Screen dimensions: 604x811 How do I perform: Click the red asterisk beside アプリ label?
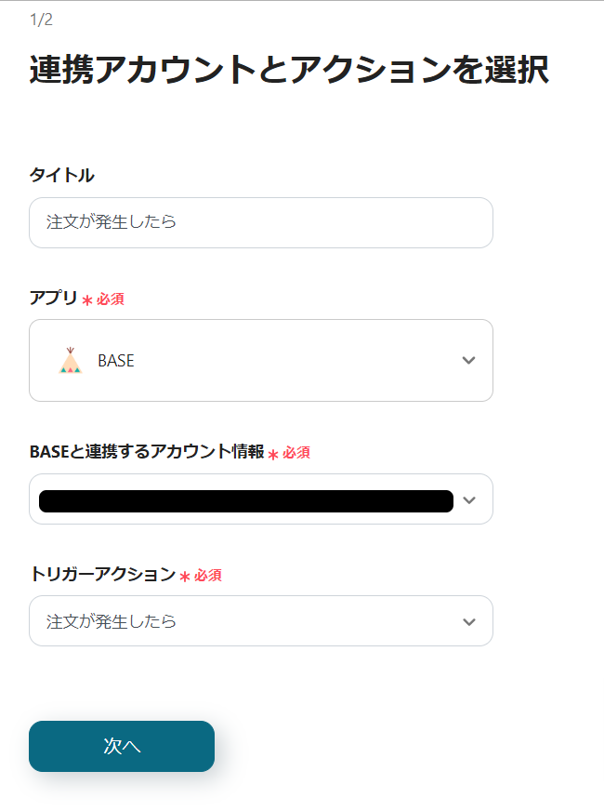click(87, 300)
